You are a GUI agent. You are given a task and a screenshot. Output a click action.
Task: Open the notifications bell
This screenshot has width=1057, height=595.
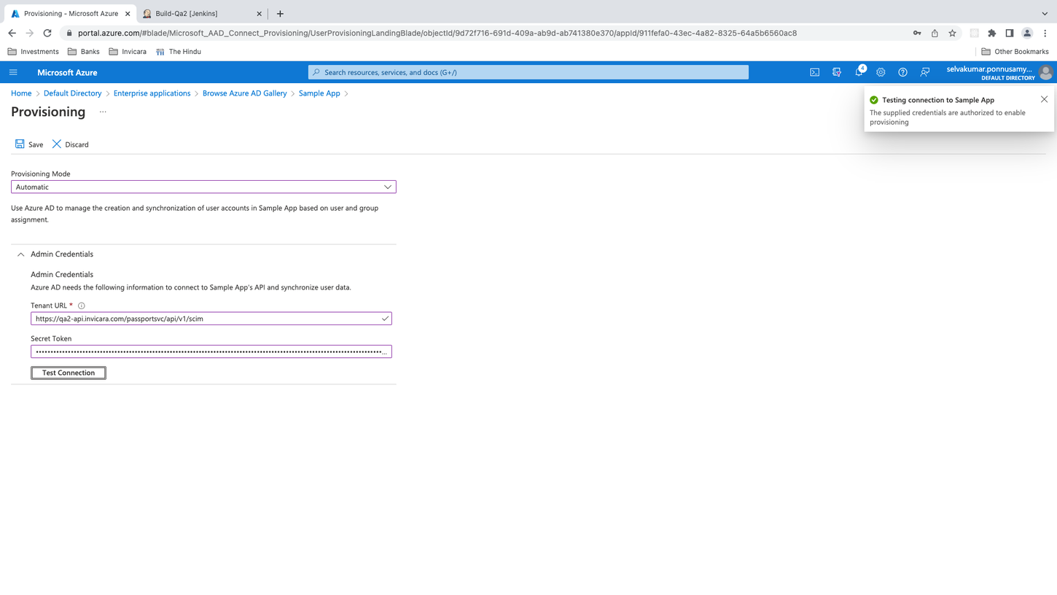pos(859,72)
